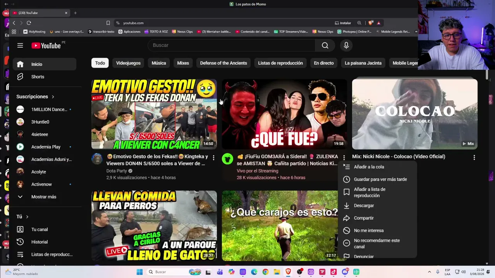495x278 pixels.
Task: Expand the Suscripciones section arrow
Action: pos(53,97)
